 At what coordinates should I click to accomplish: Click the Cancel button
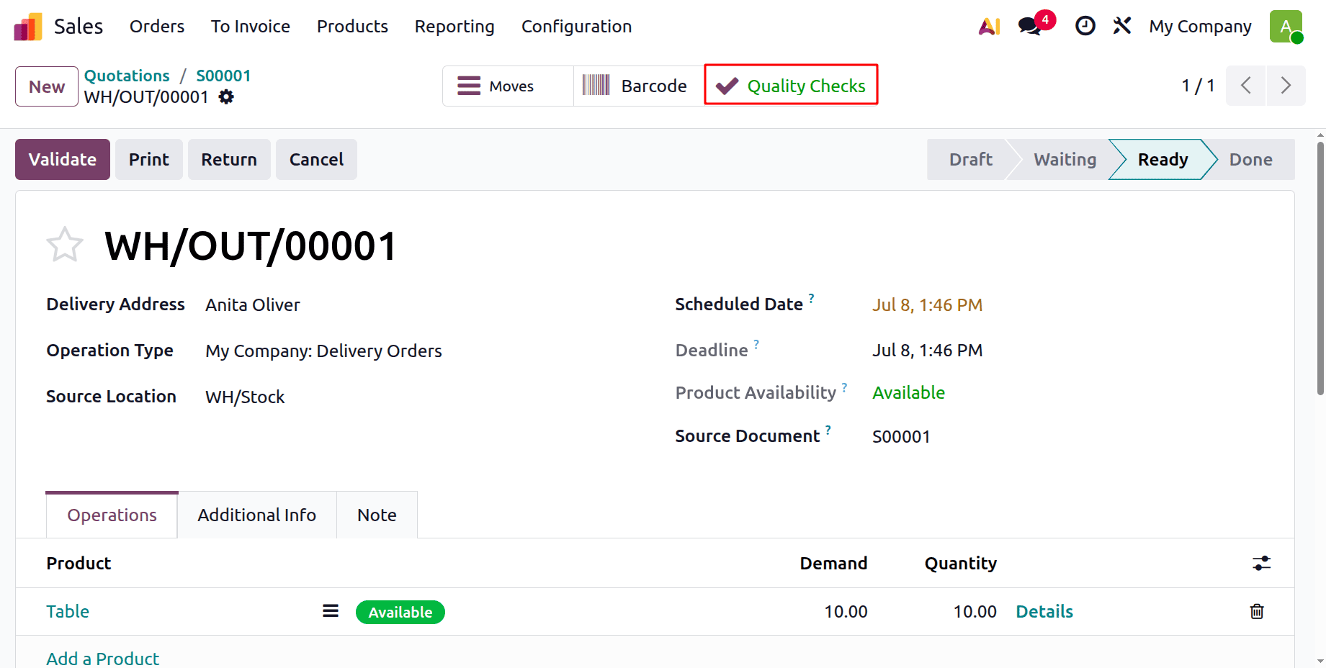[316, 159]
